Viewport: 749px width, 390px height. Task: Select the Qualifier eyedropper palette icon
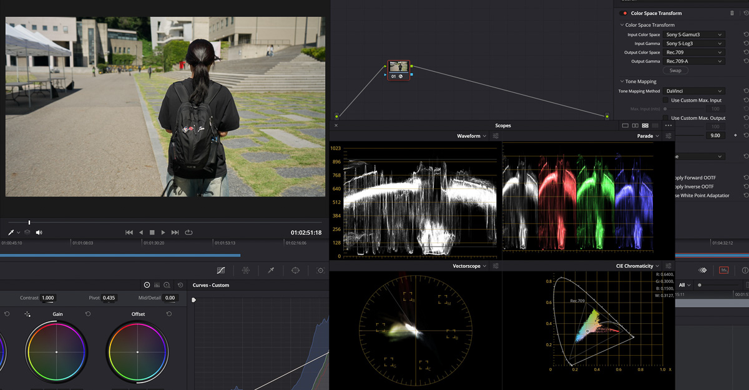pyautogui.click(x=271, y=270)
